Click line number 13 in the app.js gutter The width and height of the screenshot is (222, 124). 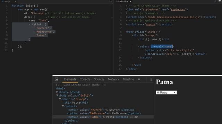pyautogui.click(x=6, y=50)
